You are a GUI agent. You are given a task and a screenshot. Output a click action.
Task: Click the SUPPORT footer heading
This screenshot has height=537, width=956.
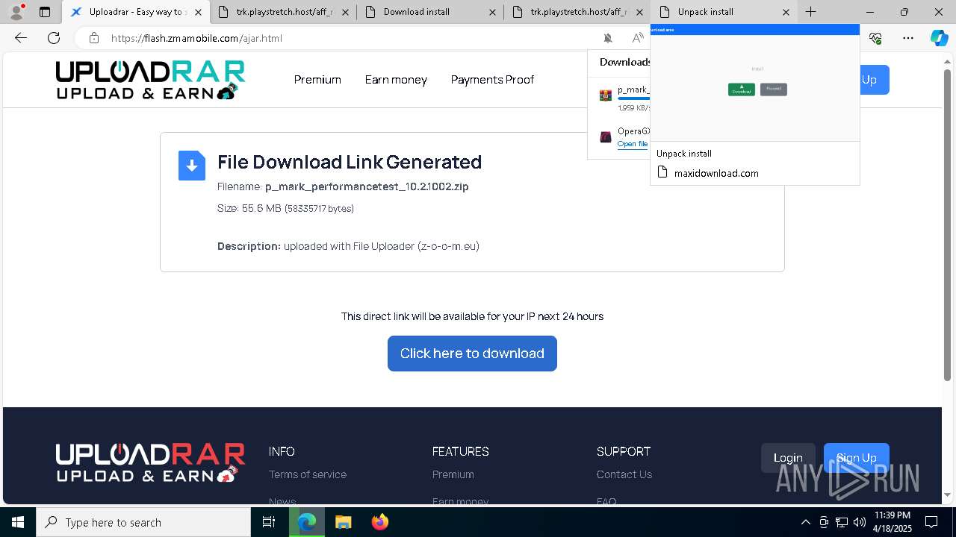pyautogui.click(x=624, y=451)
